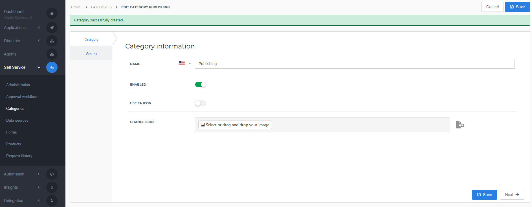Screen dimensions: 532x207
Task: Click the Directory hierarchy icon
Action: [x=52, y=41]
